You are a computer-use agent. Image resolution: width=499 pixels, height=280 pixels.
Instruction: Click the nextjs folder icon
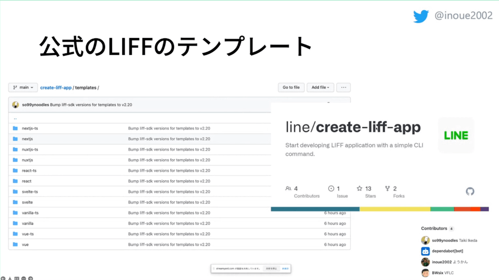click(x=15, y=139)
